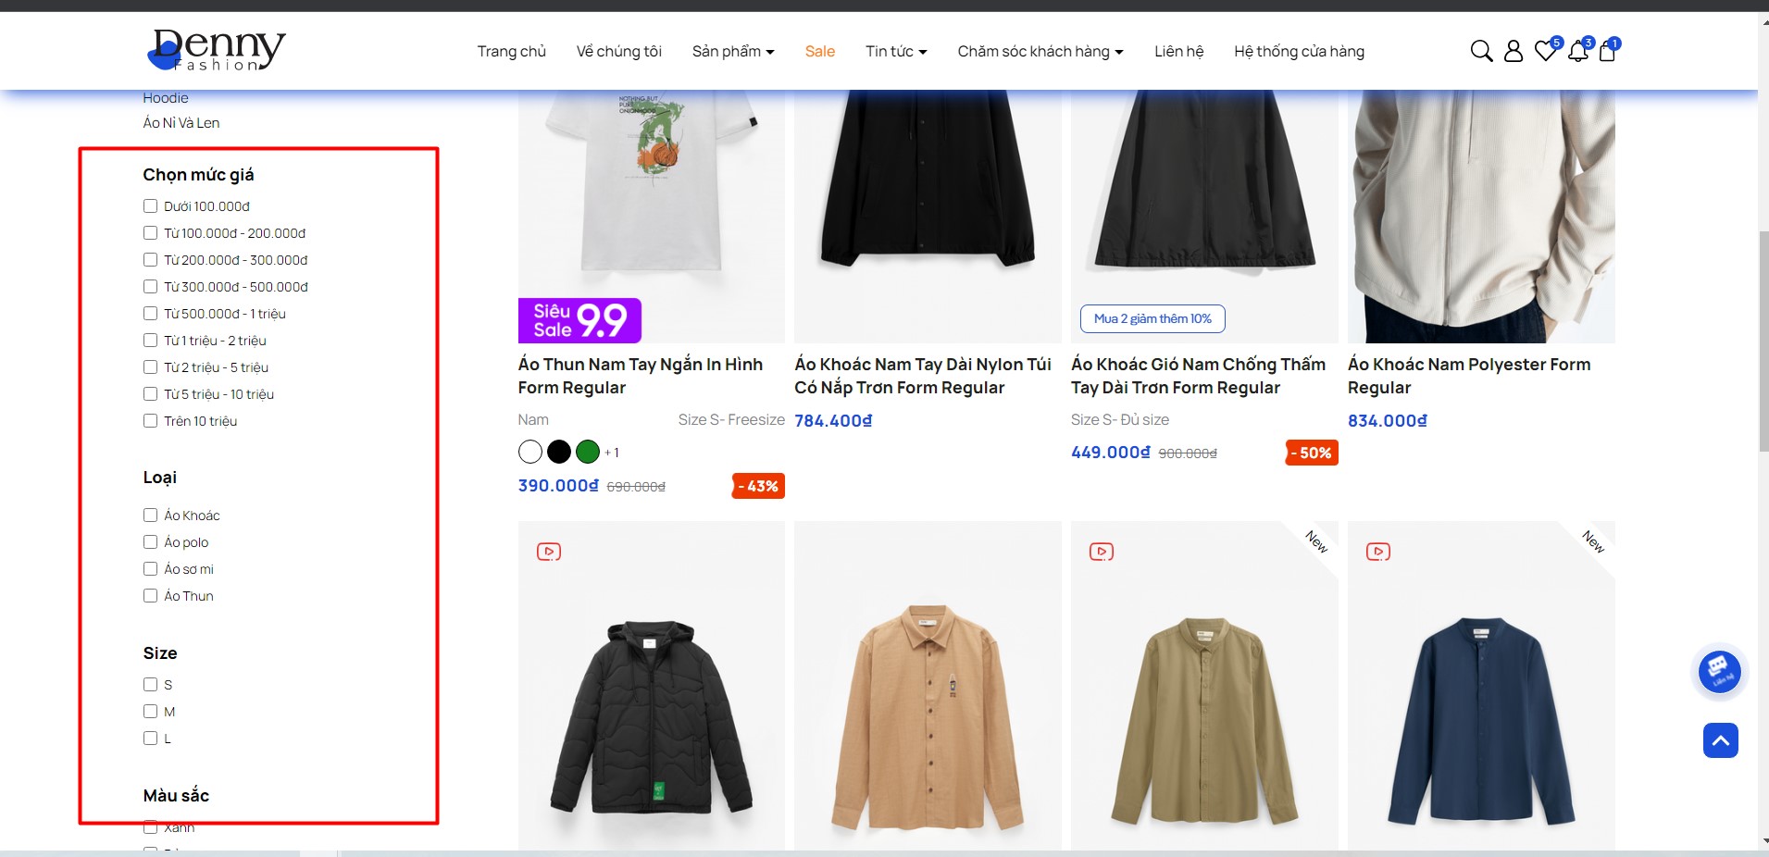Click the floating chat contact icon
1769x857 pixels.
(1719, 671)
